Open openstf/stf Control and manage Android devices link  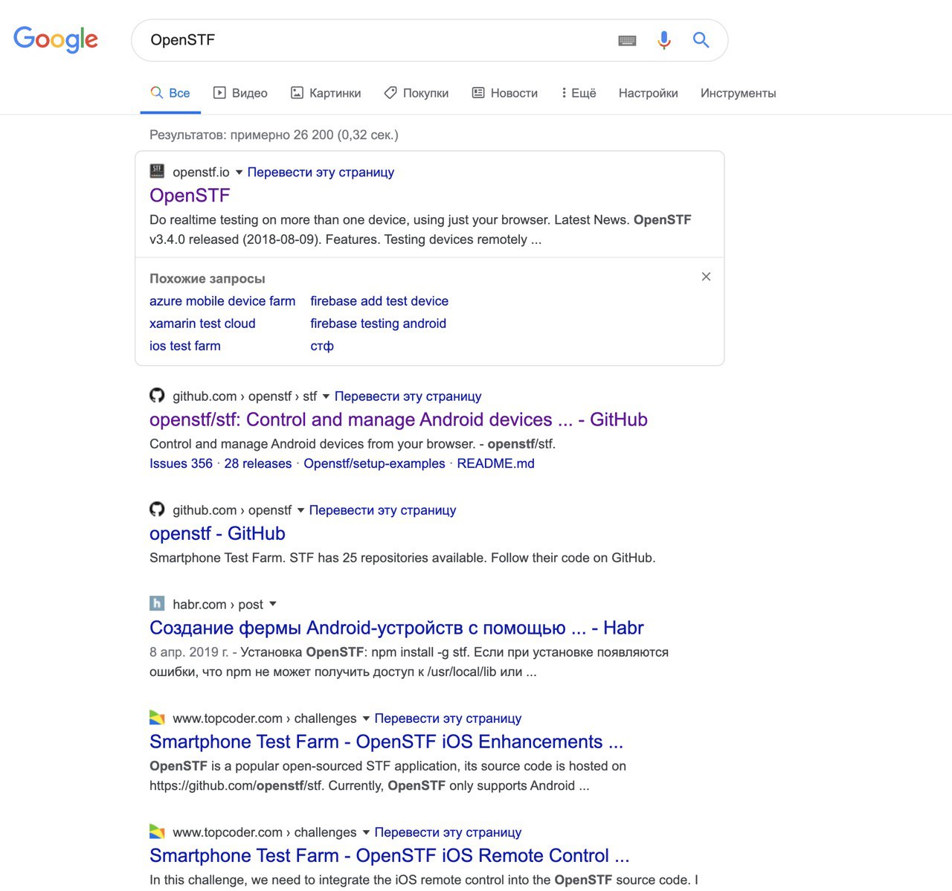pyautogui.click(x=398, y=419)
